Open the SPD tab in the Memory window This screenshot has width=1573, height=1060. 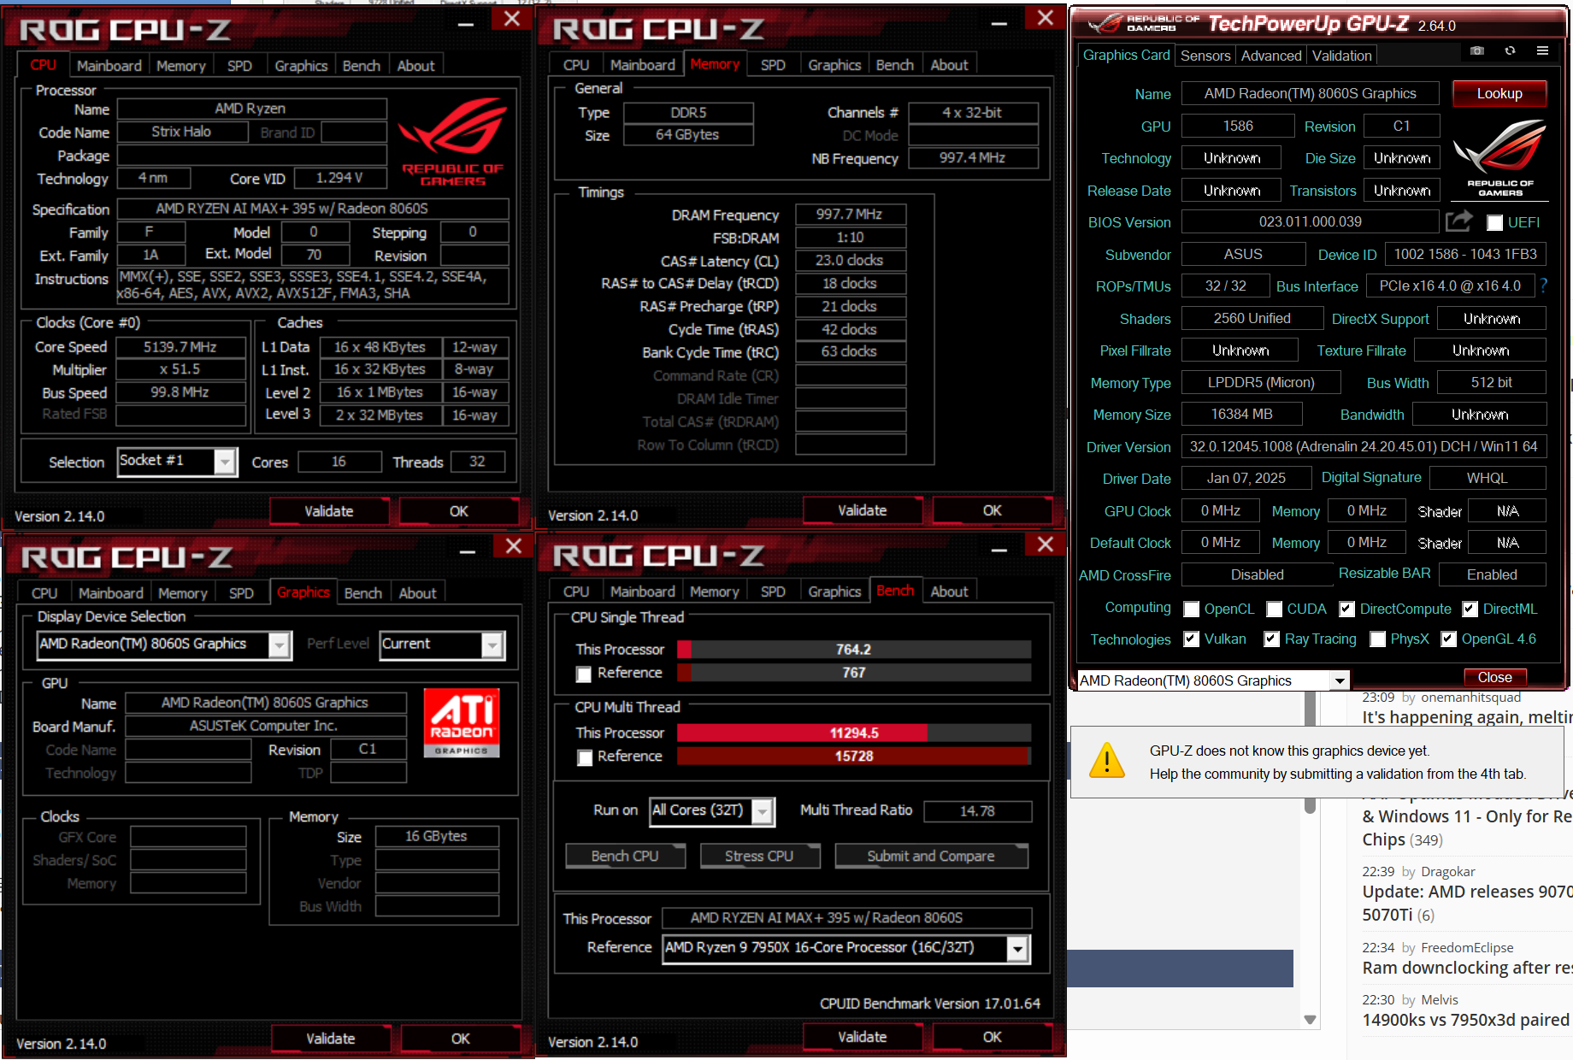pos(773,65)
